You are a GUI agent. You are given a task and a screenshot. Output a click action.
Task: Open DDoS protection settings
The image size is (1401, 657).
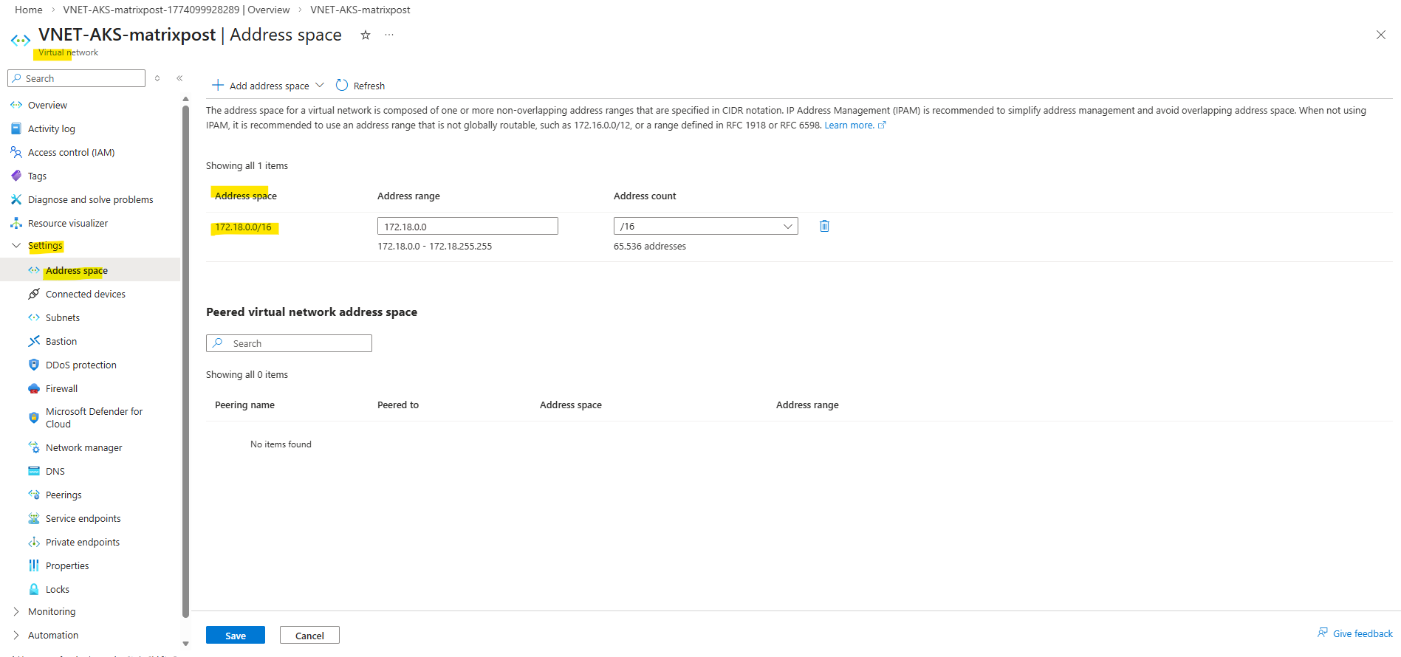[x=81, y=365]
